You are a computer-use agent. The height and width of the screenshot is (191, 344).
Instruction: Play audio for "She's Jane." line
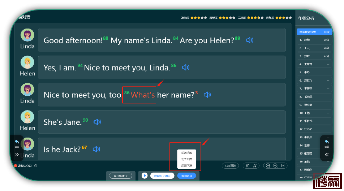click(97, 122)
